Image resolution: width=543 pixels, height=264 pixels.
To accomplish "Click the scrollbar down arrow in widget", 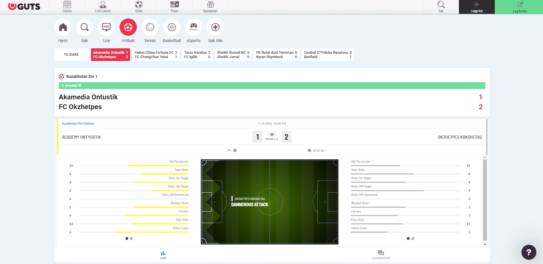I will (485, 244).
